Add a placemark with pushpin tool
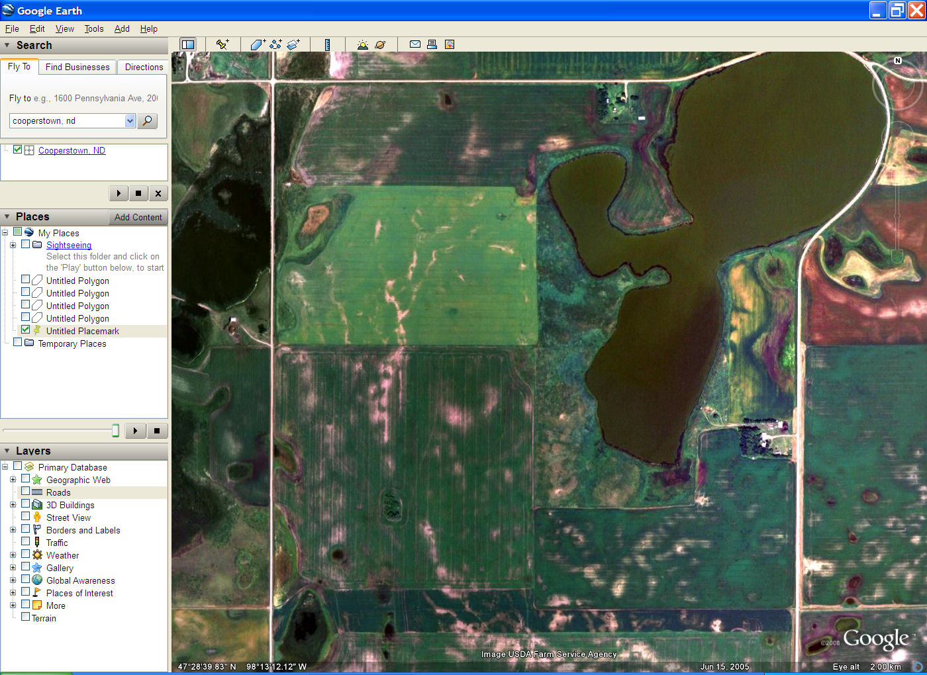Screen dimensions: 927x675 point(222,44)
